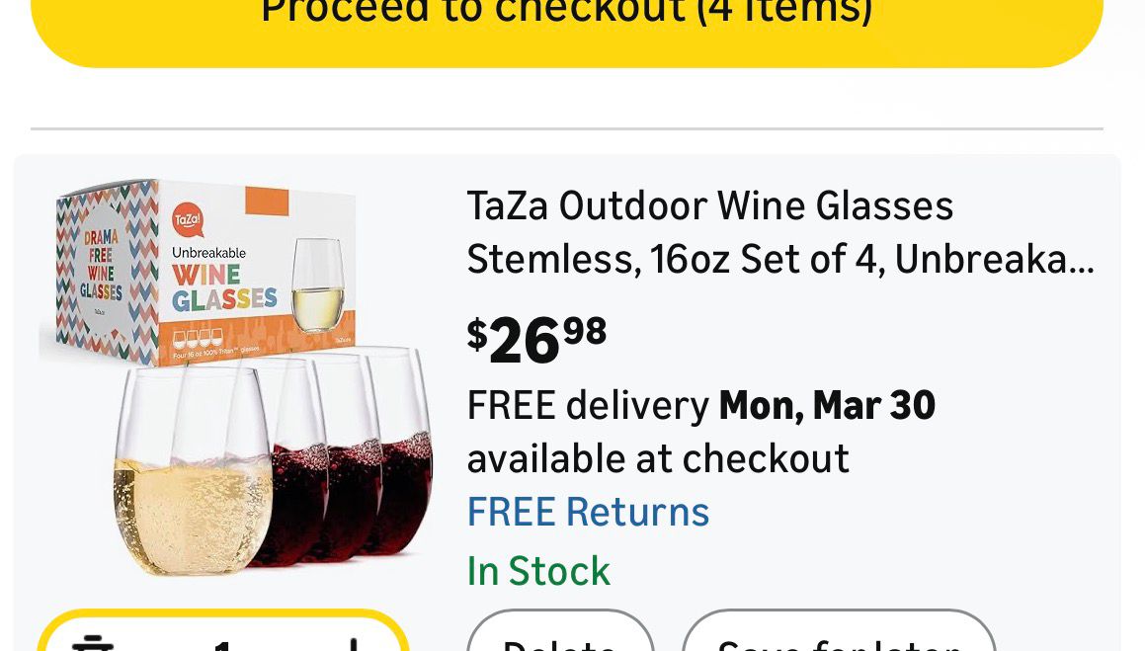Click the FREE Returns link
The width and height of the screenshot is (1145, 651).
click(x=588, y=513)
